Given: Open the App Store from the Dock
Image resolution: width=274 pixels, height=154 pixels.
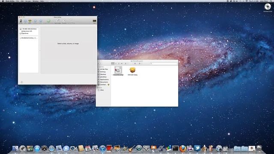Looking at the screenshot, I should (37, 148).
